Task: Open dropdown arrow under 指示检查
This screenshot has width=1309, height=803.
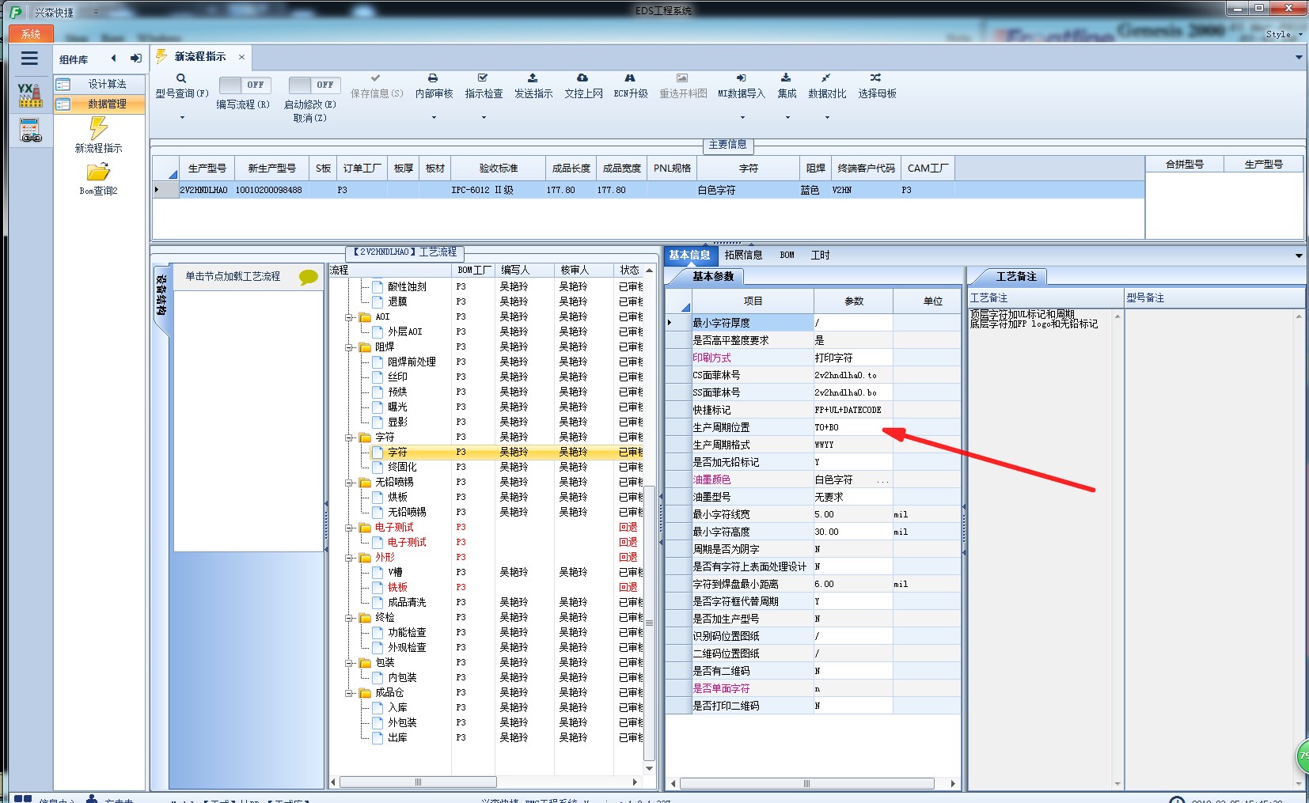Action: click(484, 118)
